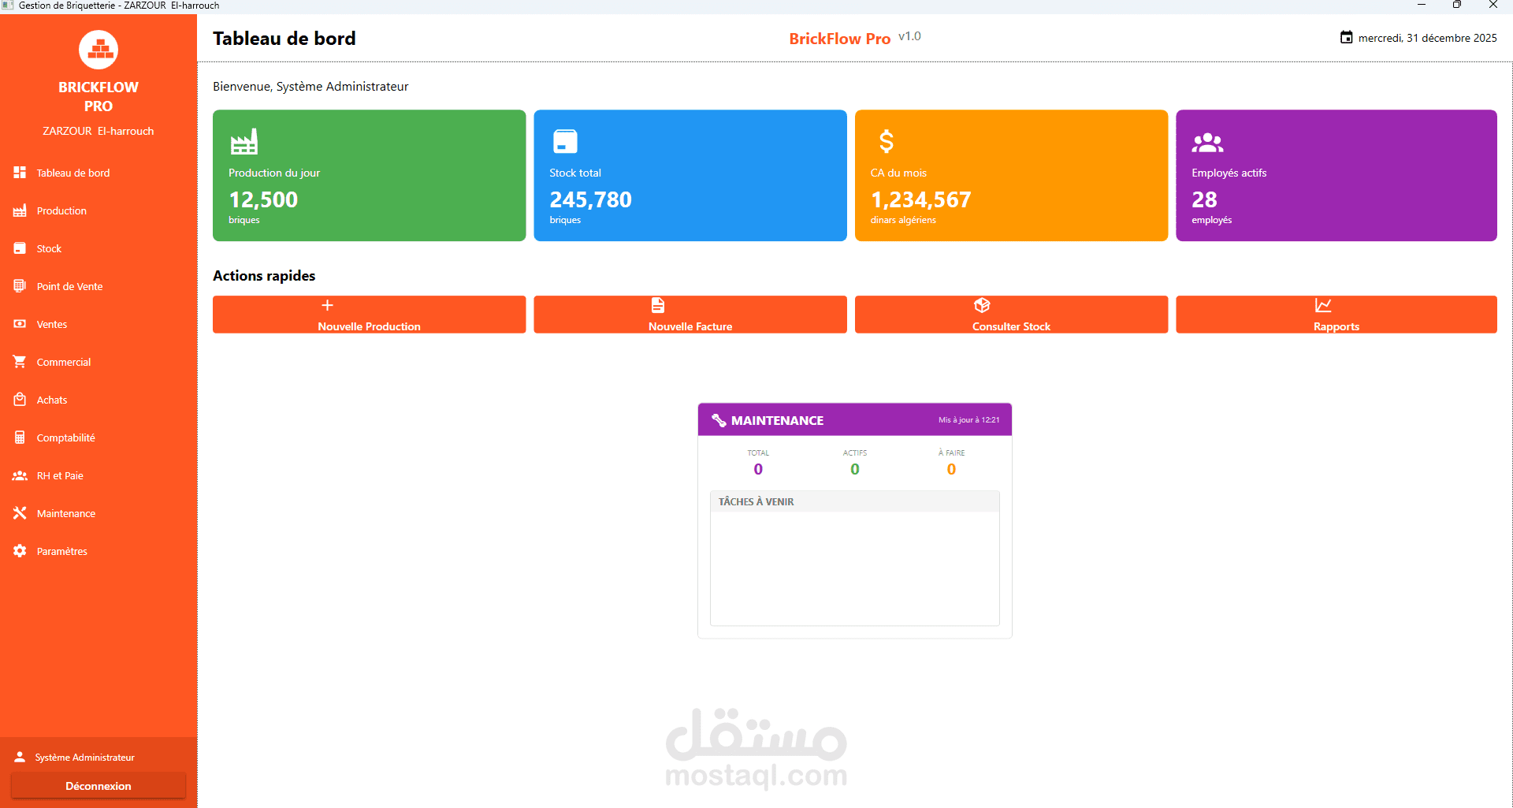This screenshot has height=808, width=1513.
Task: Click the group icon on Employés actifs card
Action: click(x=1207, y=143)
